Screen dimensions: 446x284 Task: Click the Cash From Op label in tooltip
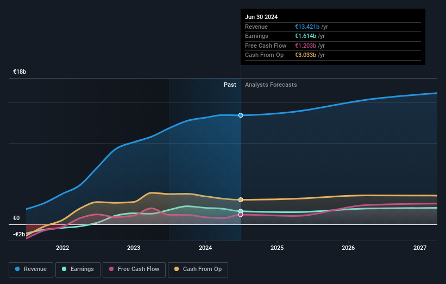click(264, 55)
